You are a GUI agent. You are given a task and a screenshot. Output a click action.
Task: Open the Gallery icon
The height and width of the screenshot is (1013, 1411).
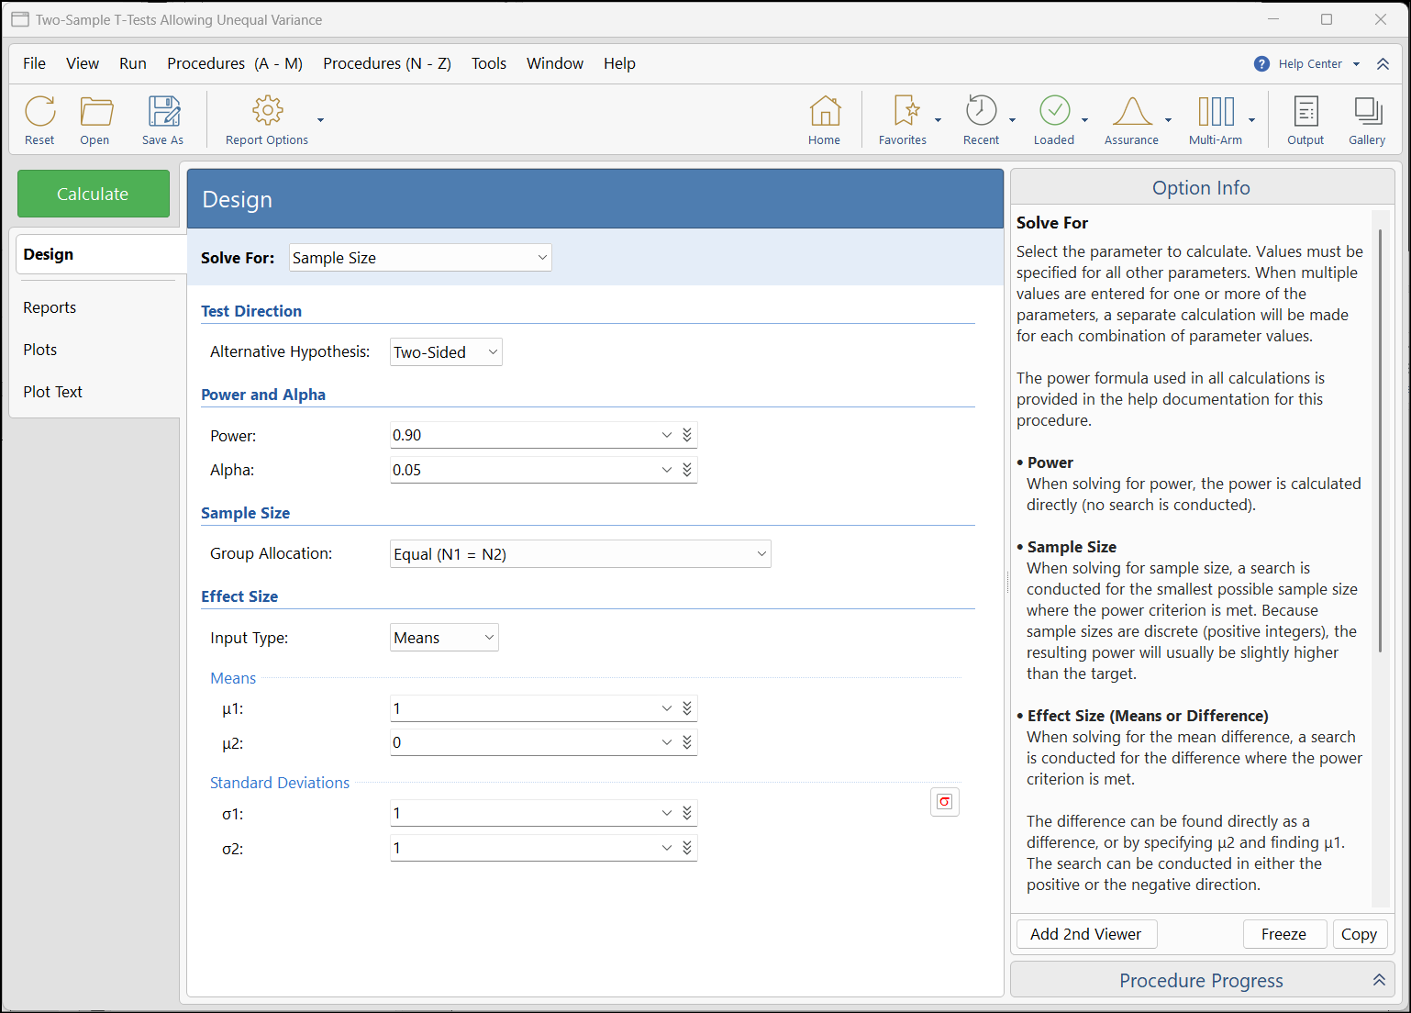pyautogui.click(x=1367, y=112)
